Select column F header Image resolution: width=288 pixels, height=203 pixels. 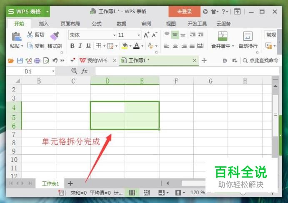click(x=176, y=81)
